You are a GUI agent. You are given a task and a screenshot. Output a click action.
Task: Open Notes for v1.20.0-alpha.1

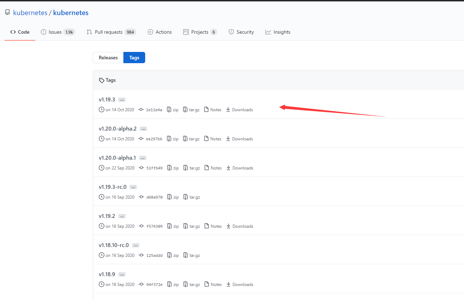(213, 168)
